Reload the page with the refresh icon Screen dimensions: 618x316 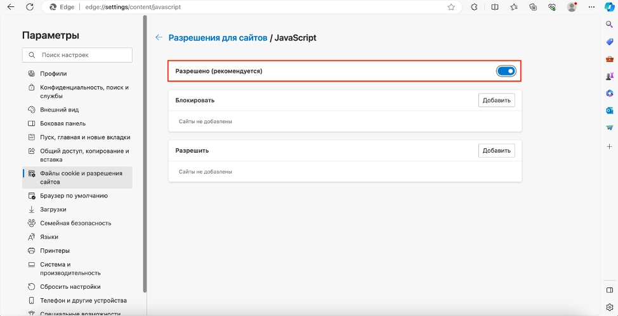pos(30,7)
